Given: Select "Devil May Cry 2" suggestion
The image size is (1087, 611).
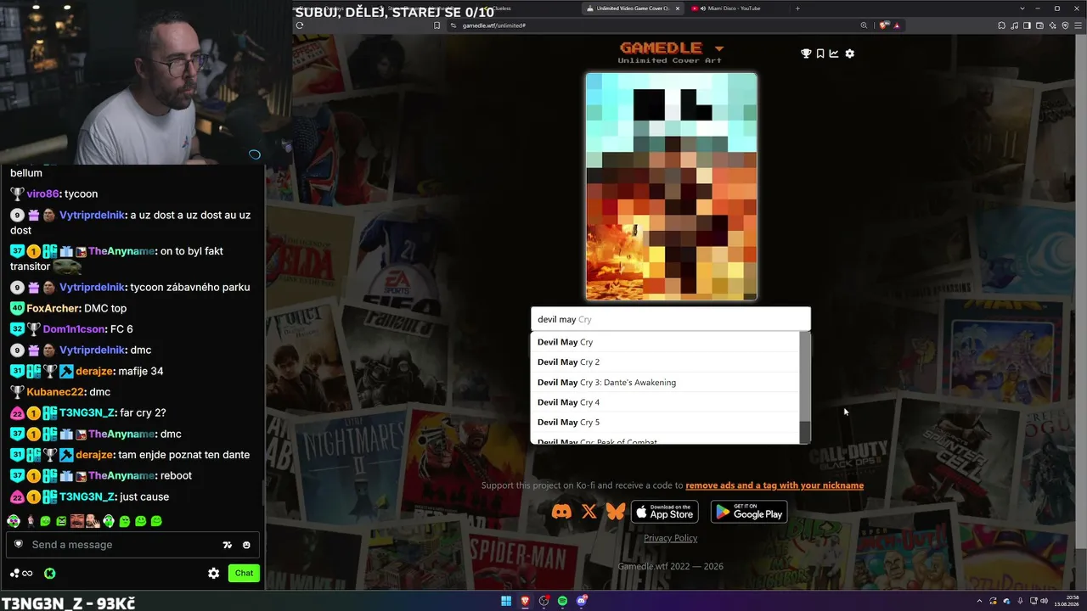Looking at the screenshot, I should [x=665, y=362].
